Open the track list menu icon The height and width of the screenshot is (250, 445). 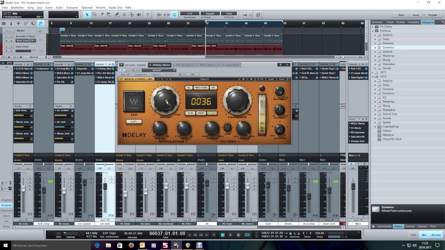tap(3, 23)
